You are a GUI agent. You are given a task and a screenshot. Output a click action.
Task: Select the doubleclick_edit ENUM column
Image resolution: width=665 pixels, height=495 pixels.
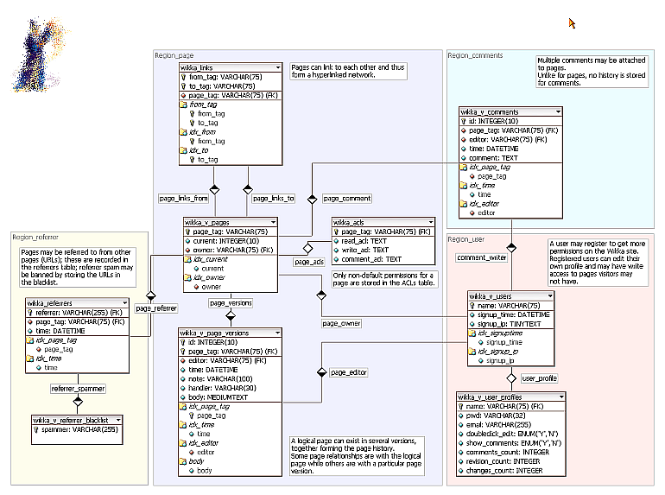(511, 434)
